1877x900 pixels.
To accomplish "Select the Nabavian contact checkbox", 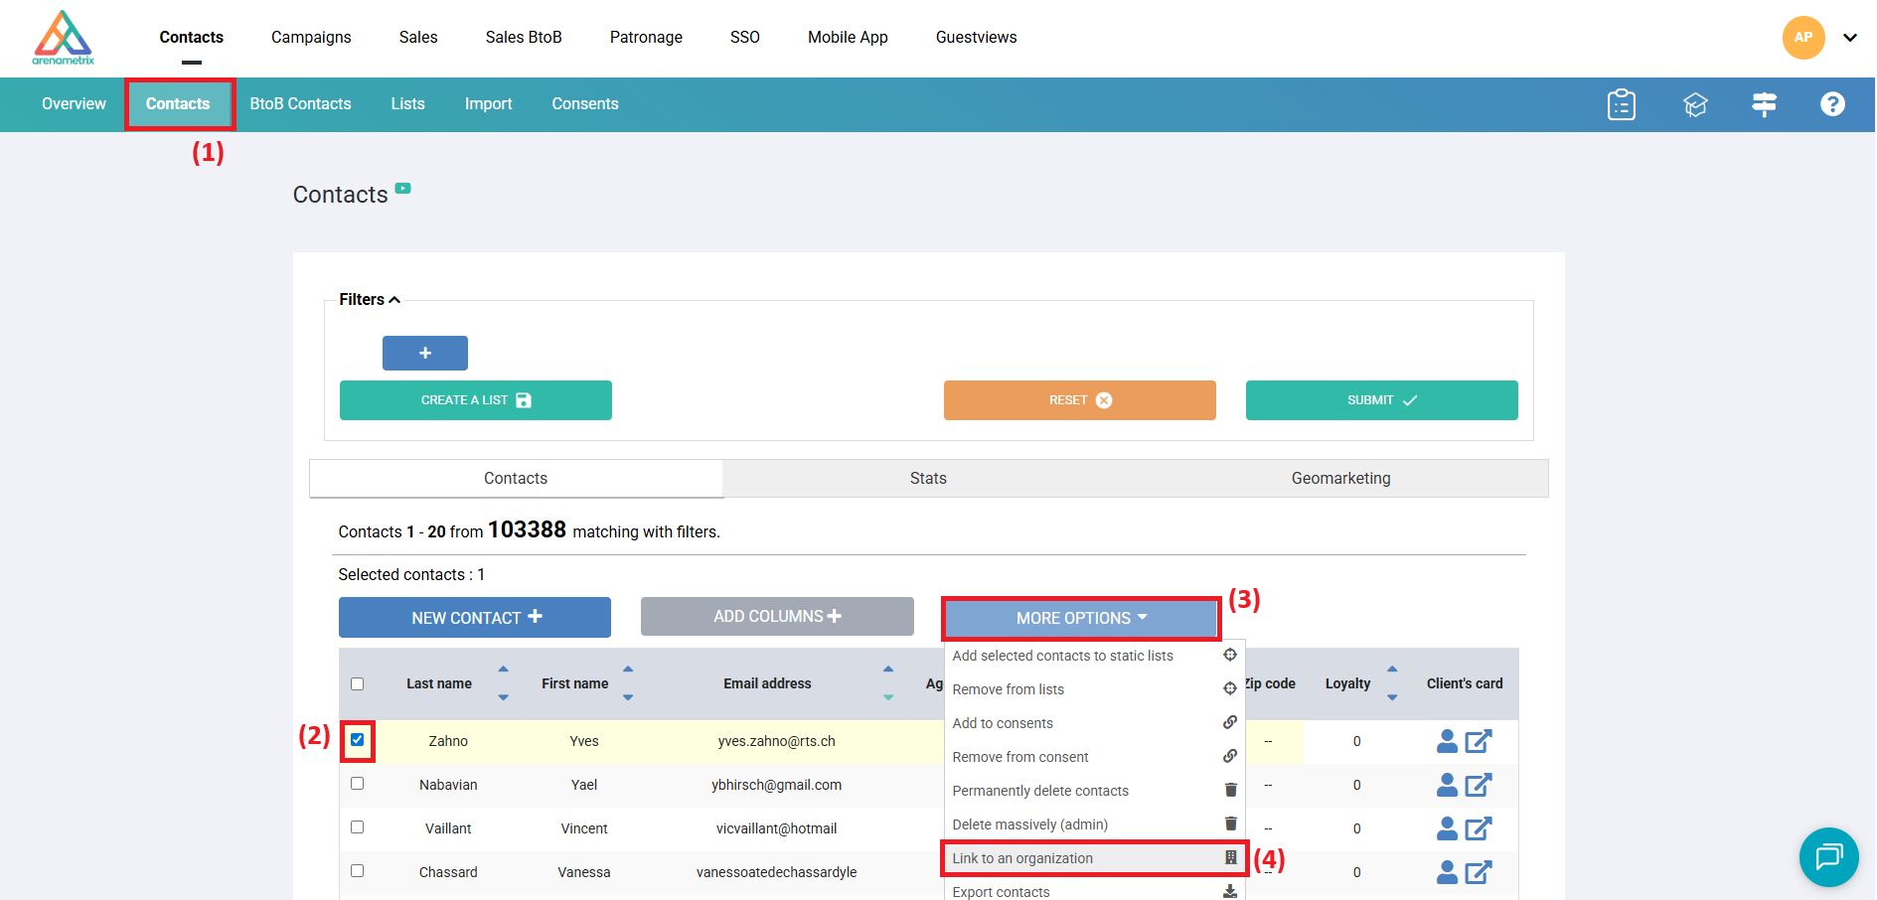I will (358, 784).
